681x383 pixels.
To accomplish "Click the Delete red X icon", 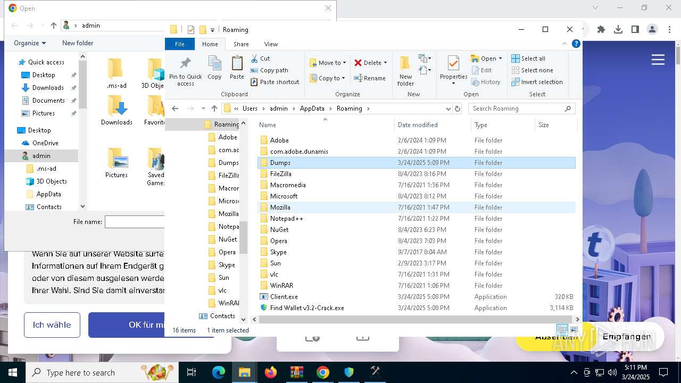I will pos(358,63).
